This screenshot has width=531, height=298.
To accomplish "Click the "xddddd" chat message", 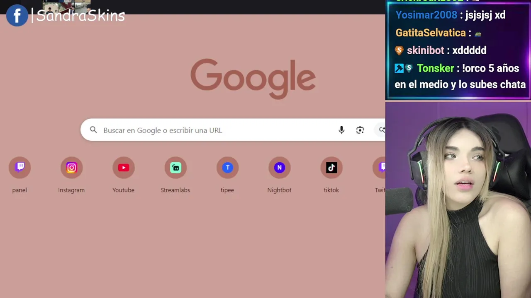I will [x=469, y=50].
